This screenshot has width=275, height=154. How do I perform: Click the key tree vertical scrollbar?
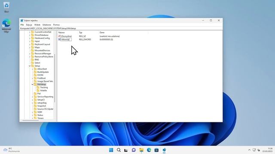pos(55,78)
